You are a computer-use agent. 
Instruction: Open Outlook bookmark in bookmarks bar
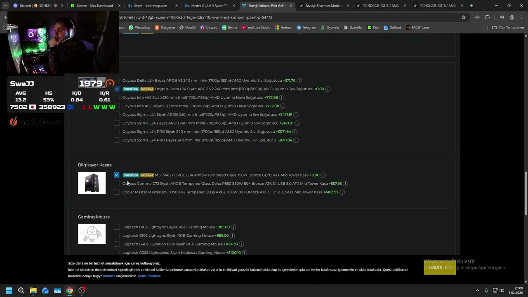[392, 28]
